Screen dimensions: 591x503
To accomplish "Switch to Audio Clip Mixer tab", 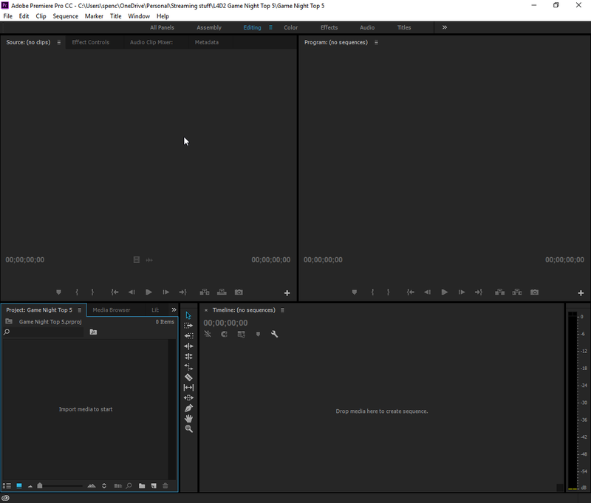I will click(x=151, y=42).
